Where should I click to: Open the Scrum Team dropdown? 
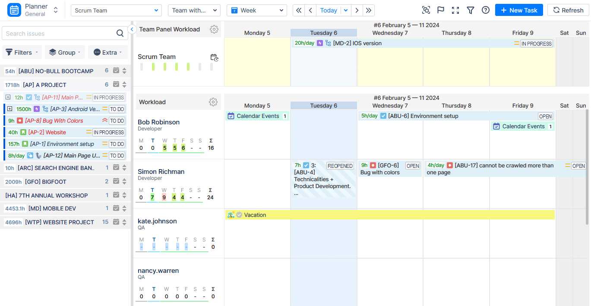[116, 9]
